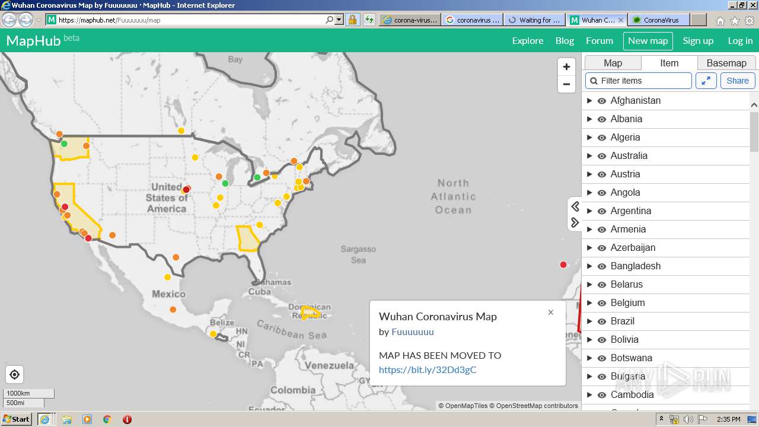The width and height of the screenshot is (759, 427).
Task: Open Blog in MapHub navigation
Action: click(565, 41)
